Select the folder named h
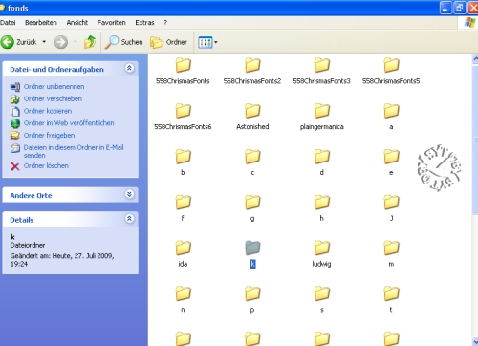 [x=322, y=207]
